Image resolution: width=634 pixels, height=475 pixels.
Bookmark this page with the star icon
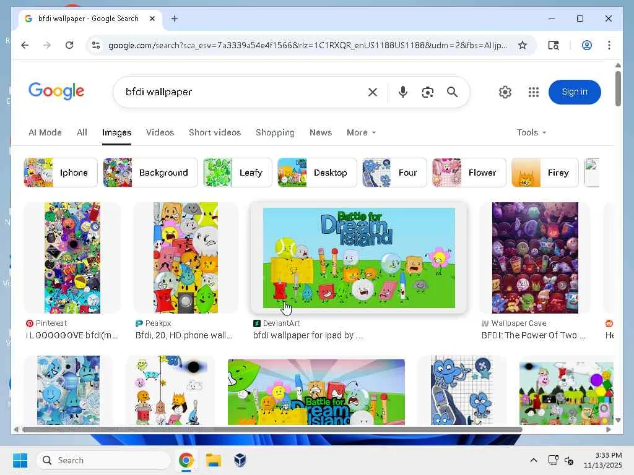pos(523,45)
